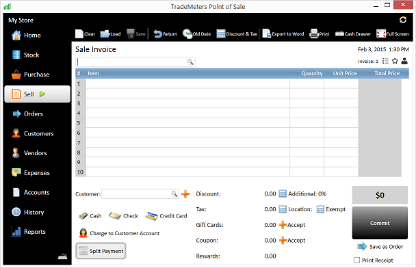Accept a coupon

point(292,241)
